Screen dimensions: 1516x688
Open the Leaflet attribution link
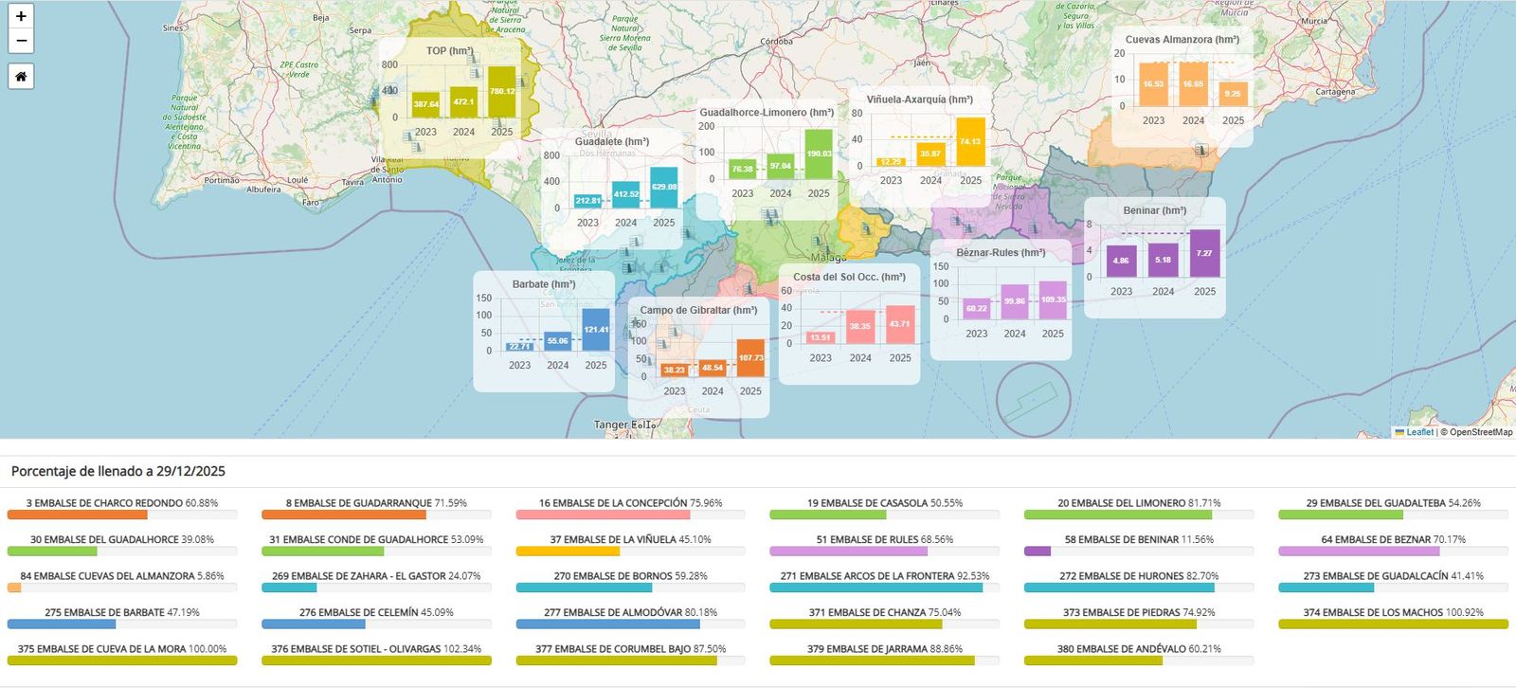click(1419, 432)
